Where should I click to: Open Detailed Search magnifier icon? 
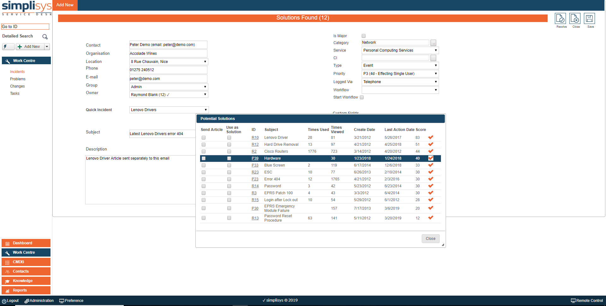pos(45,37)
